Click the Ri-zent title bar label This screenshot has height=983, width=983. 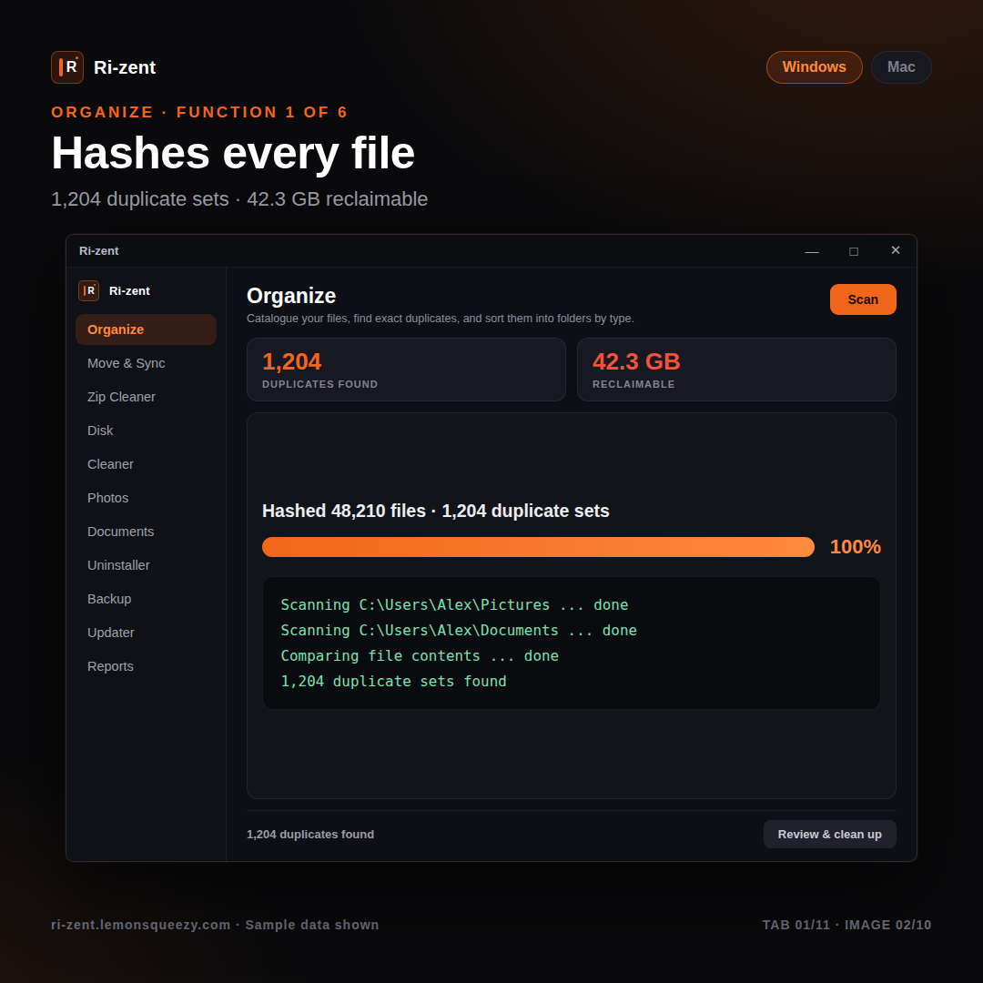coord(98,251)
